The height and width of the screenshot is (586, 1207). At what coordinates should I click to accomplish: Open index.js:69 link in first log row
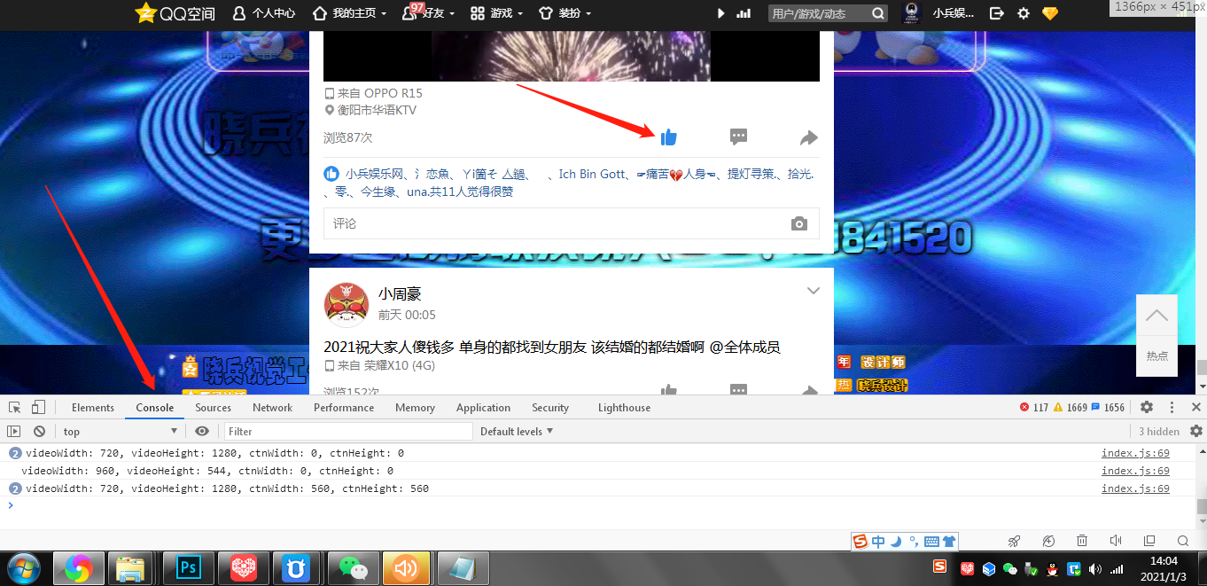point(1135,453)
